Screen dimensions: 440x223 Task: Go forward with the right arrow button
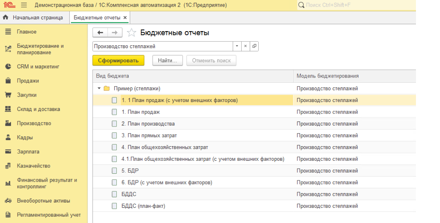[115, 33]
